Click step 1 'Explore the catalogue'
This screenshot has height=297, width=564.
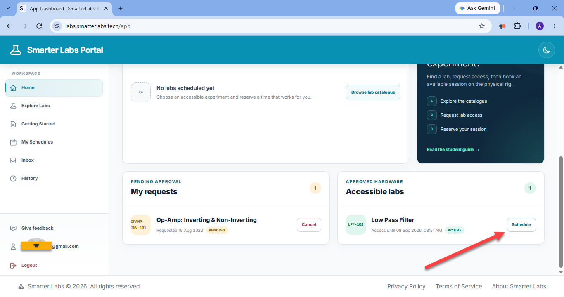(464, 101)
